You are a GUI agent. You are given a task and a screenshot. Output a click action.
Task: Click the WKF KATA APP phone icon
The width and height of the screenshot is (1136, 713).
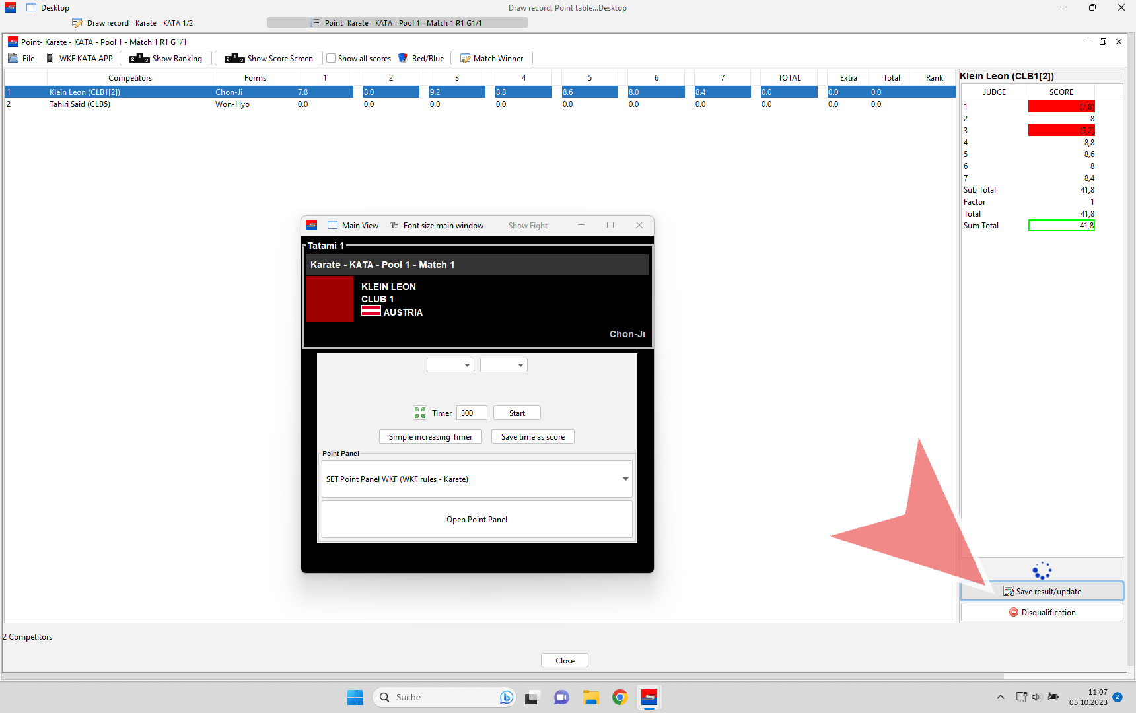50,59
